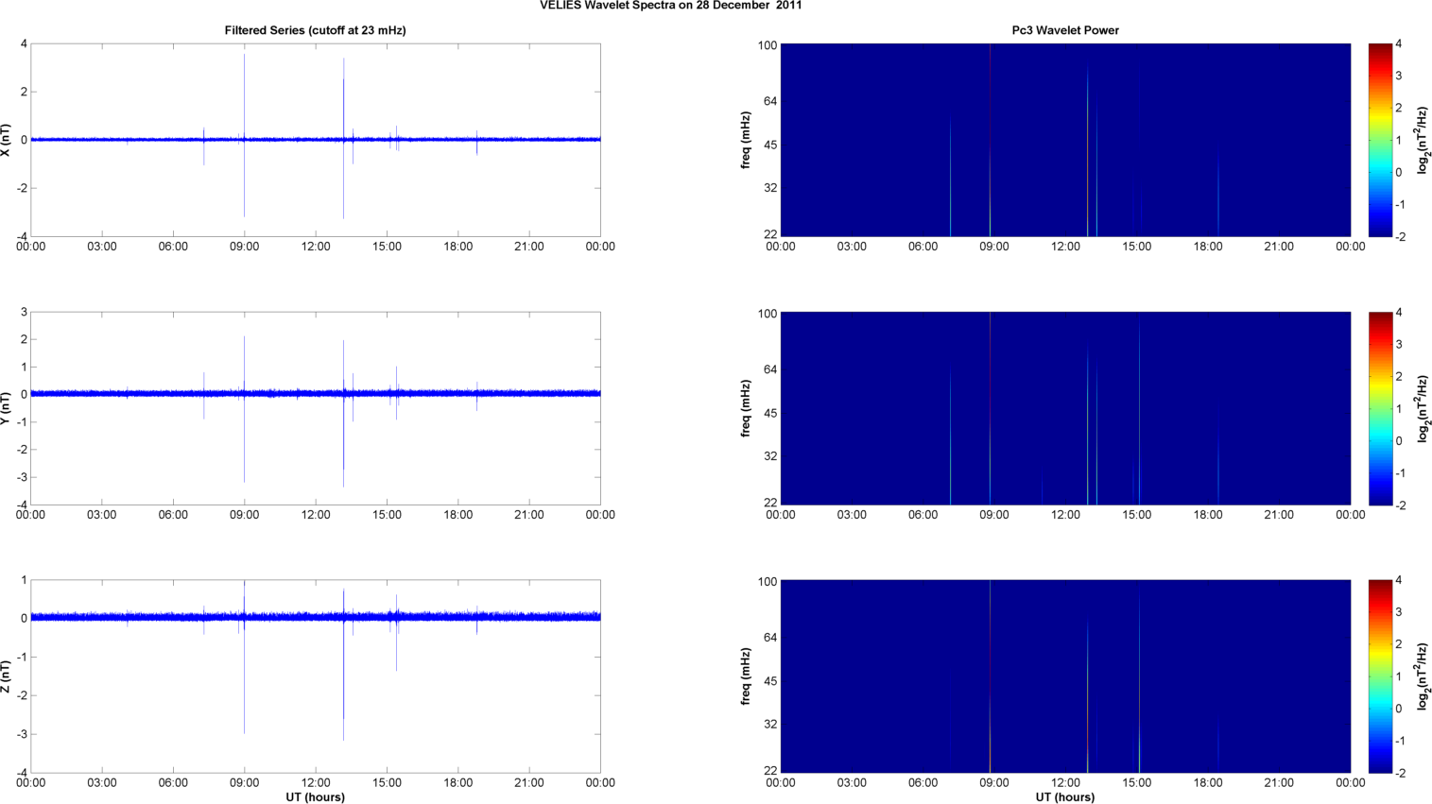Click the '3' tick on the Y (nT) axis
Image resolution: width=1432 pixels, height=804 pixels.
point(24,313)
